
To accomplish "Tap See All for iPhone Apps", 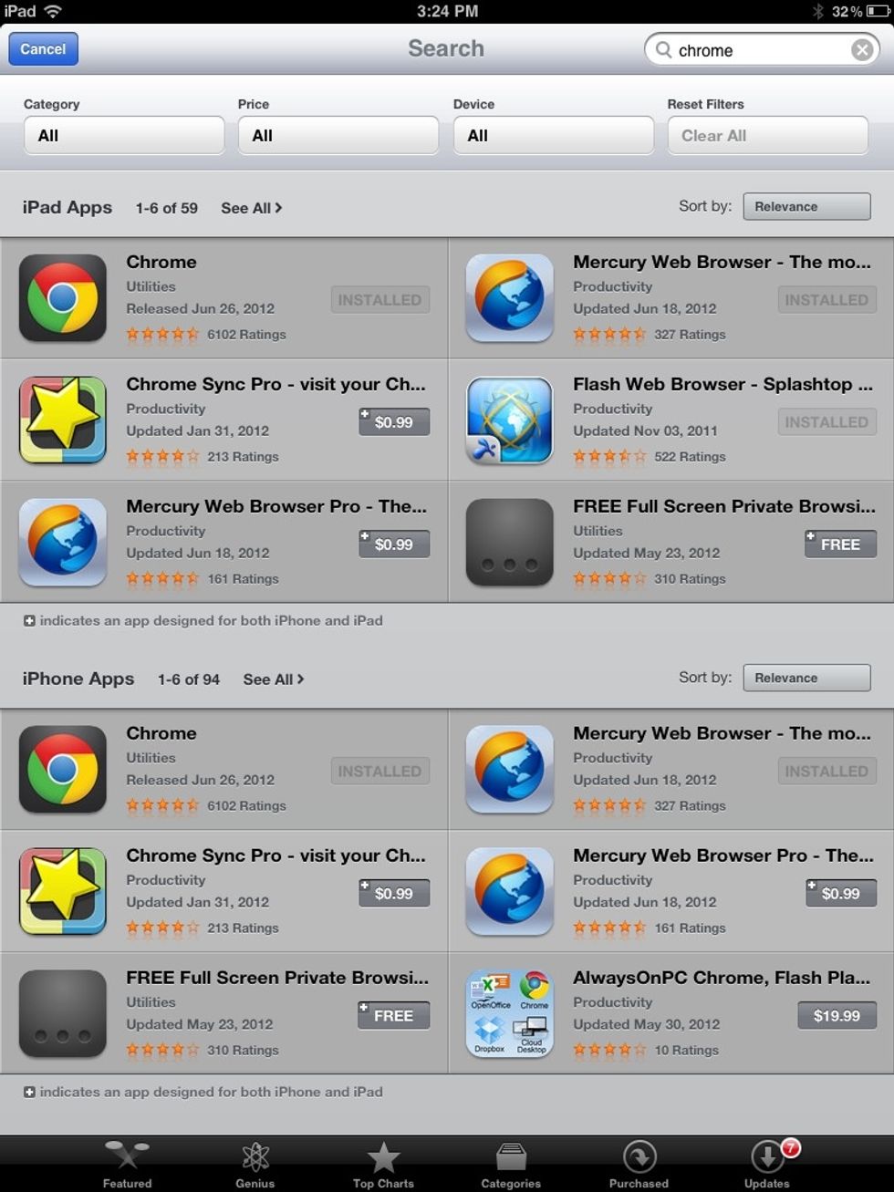I will (x=273, y=679).
